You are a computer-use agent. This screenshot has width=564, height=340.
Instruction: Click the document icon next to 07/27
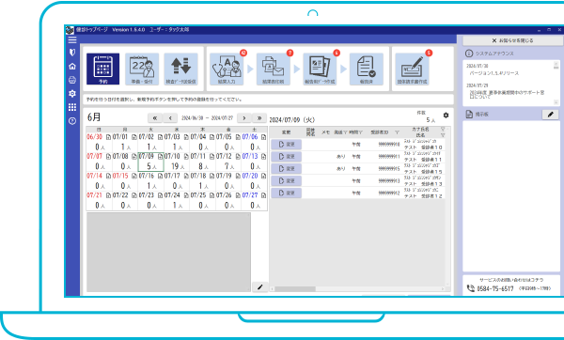click(x=263, y=195)
